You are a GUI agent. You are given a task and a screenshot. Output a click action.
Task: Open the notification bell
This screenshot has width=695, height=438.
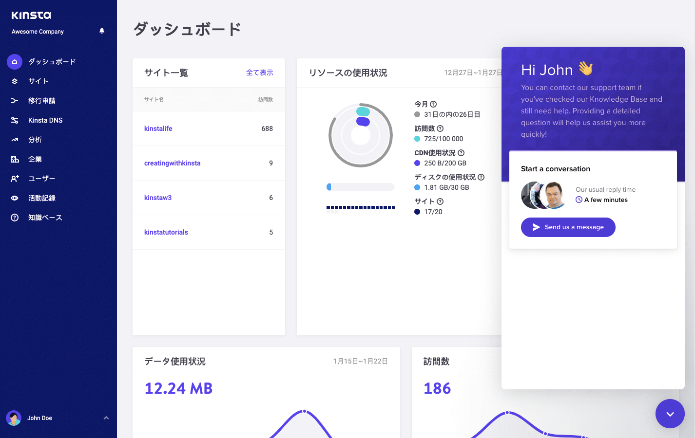(x=101, y=30)
